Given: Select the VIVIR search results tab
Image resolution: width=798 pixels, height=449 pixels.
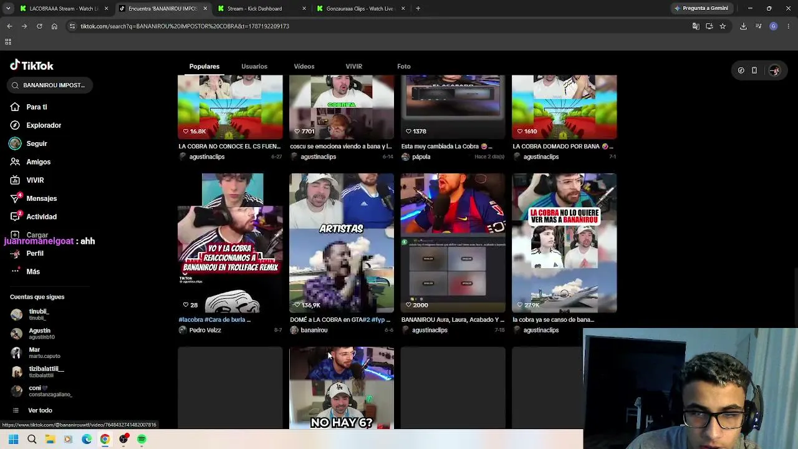Looking at the screenshot, I should coord(354,66).
